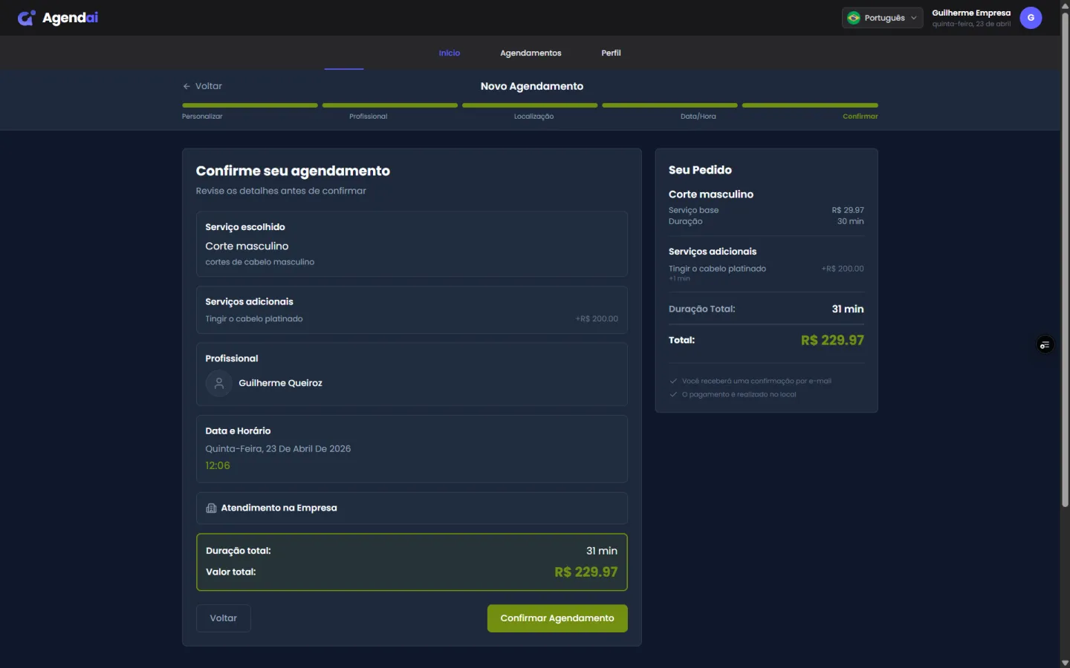Open the Início tab
This screenshot has height=668, width=1070.
point(450,53)
